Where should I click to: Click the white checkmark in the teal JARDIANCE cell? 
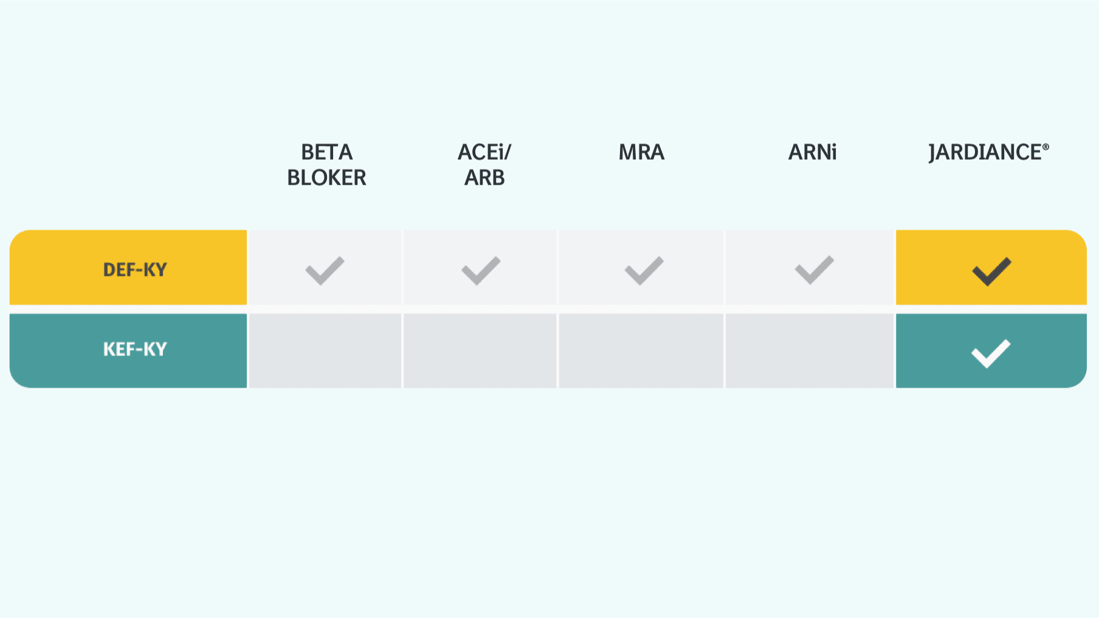click(x=991, y=353)
